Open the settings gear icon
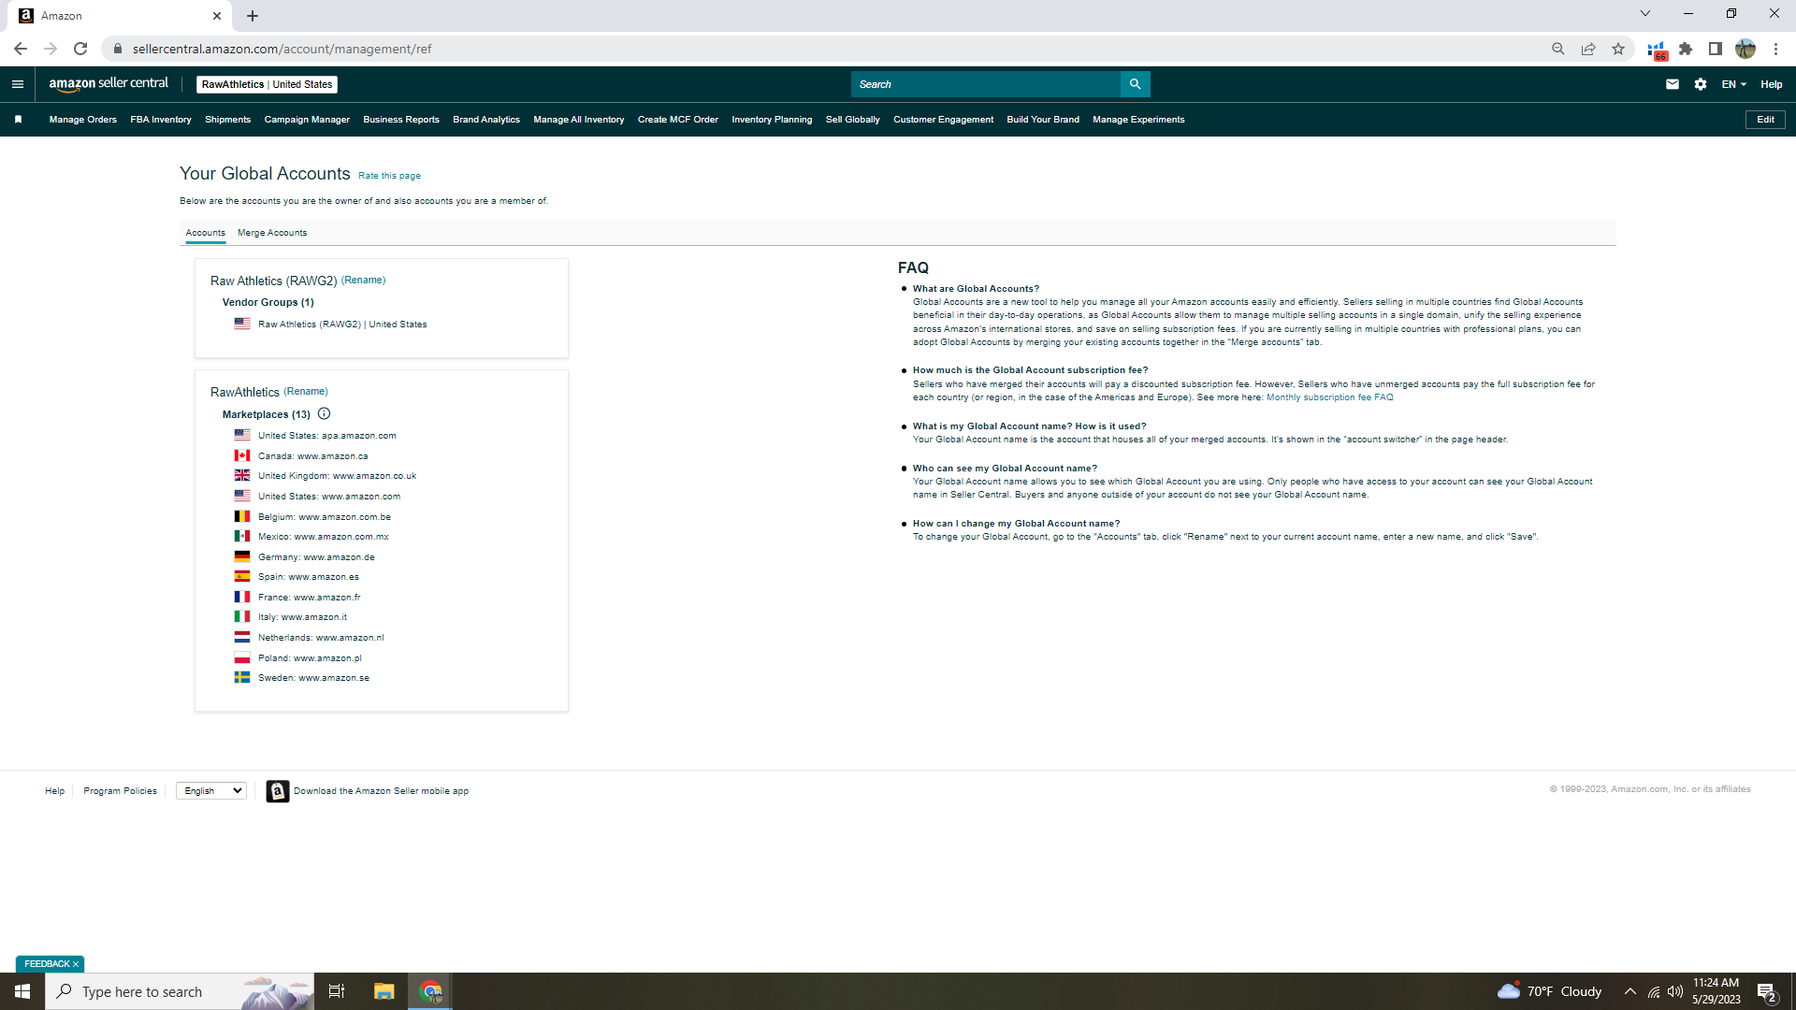1796x1010 pixels. [1701, 84]
